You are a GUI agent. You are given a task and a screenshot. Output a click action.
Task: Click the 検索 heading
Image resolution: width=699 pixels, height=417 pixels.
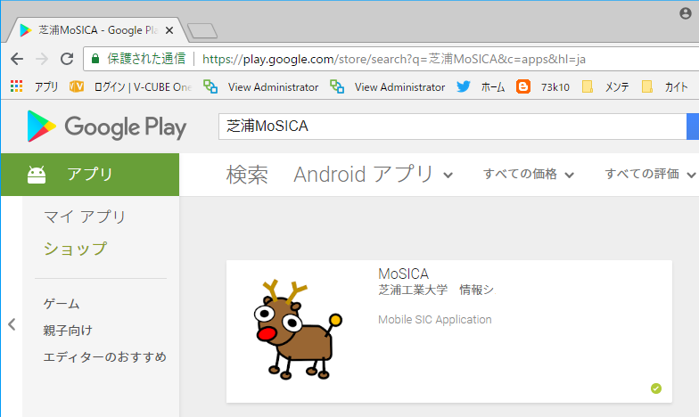click(x=247, y=175)
